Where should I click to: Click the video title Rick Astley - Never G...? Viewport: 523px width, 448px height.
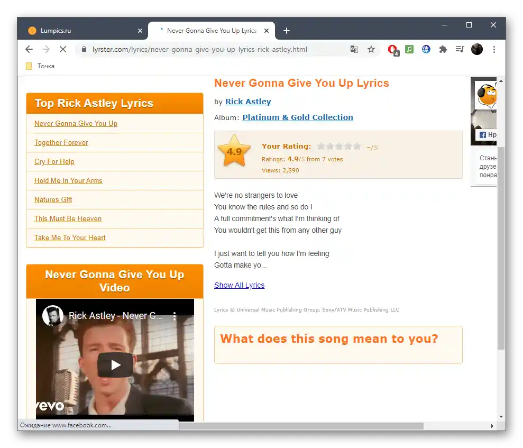click(115, 316)
